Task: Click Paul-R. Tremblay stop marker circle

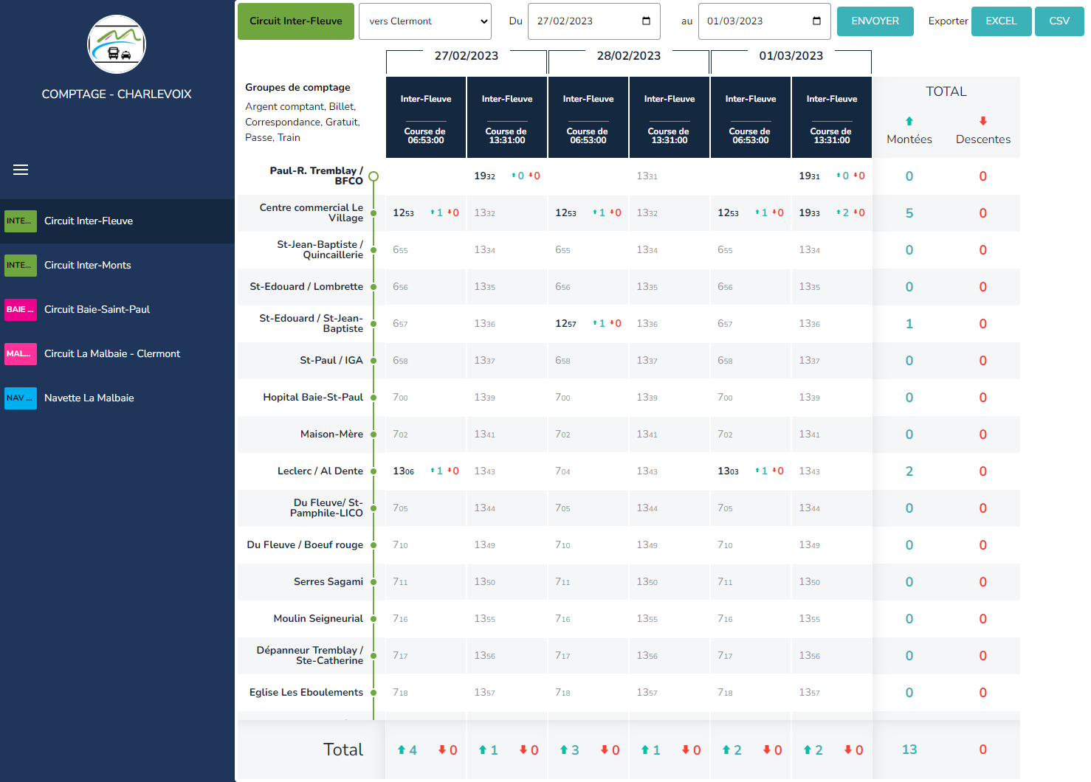Action: click(374, 176)
